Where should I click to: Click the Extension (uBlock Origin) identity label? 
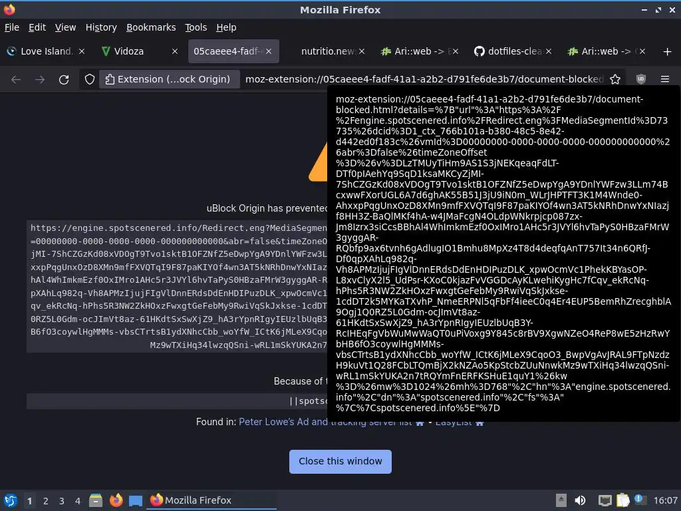click(170, 80)
